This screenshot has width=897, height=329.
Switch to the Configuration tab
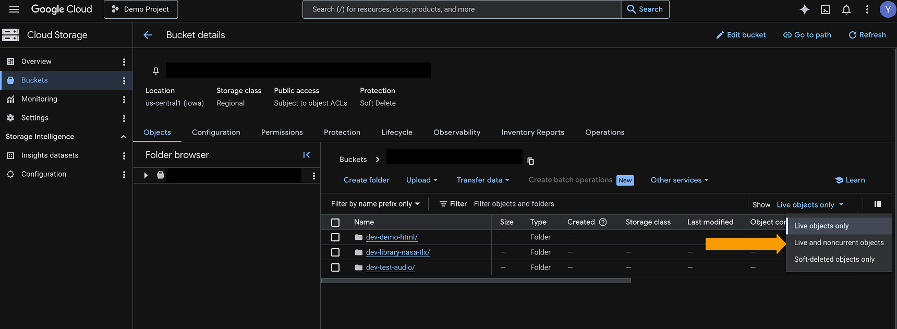point(216,132)
